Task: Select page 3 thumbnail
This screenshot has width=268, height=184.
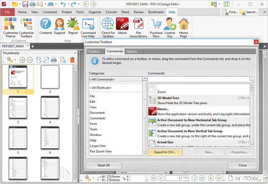Action: [x=18, y=107]
